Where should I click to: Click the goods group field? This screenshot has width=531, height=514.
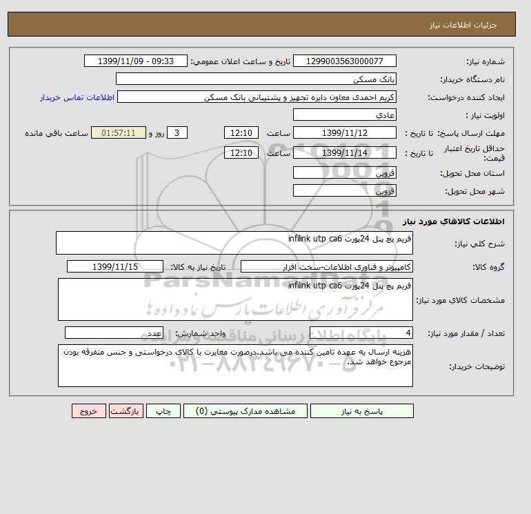pos(327,266)
